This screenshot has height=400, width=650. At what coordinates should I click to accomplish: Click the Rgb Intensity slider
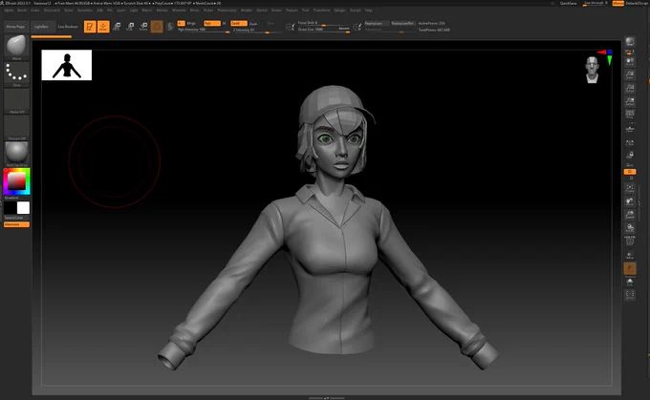pyautogui.click(x=203, y=30)
